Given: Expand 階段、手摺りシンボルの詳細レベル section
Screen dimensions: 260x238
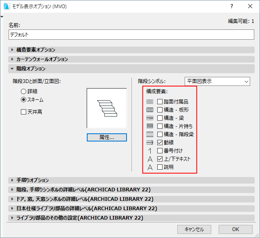Looking at the screenshot, I should tap(131, 190).
